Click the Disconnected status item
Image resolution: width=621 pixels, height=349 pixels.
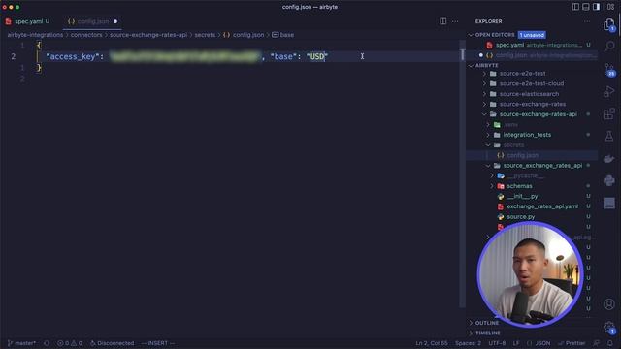point(113,343)
